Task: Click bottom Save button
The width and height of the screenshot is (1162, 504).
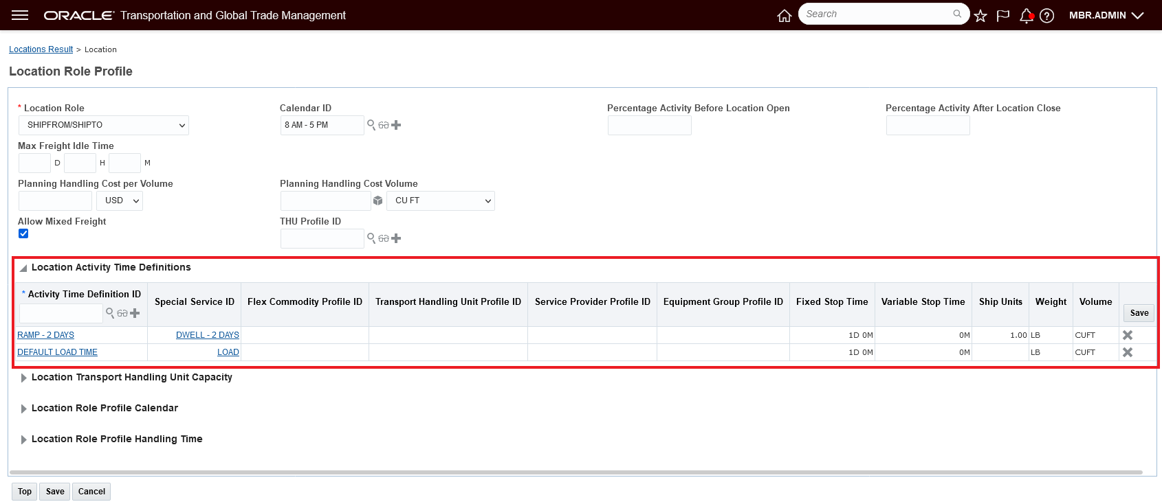Action: [55, 492]
